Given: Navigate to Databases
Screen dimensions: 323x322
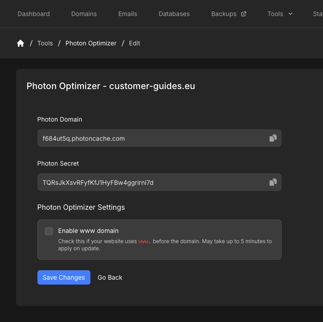Looking at the screenshot, I should coord(174,14).
